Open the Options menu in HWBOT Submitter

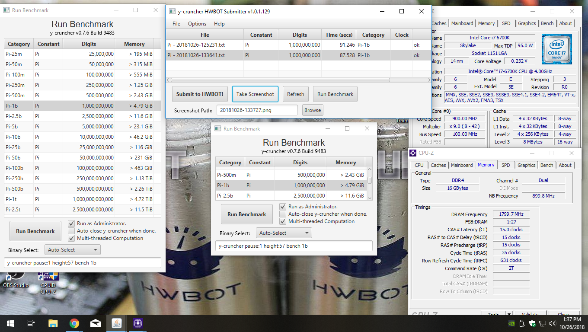(197, 24)
